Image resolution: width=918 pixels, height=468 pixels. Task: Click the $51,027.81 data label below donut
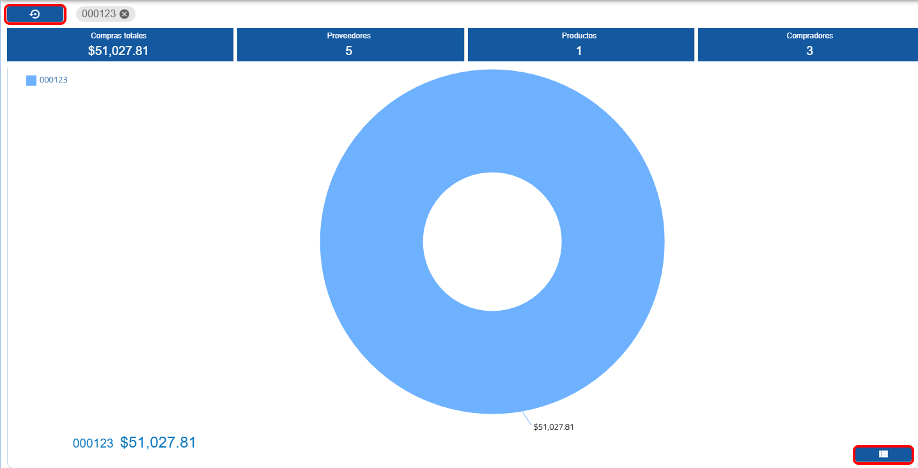tap(554, 427)
